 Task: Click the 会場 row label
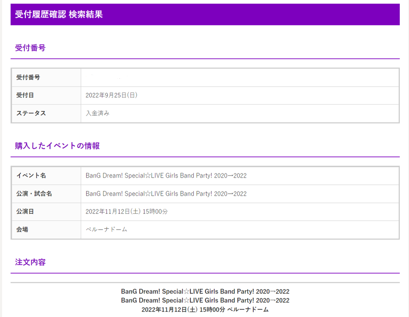coord(22,230)
